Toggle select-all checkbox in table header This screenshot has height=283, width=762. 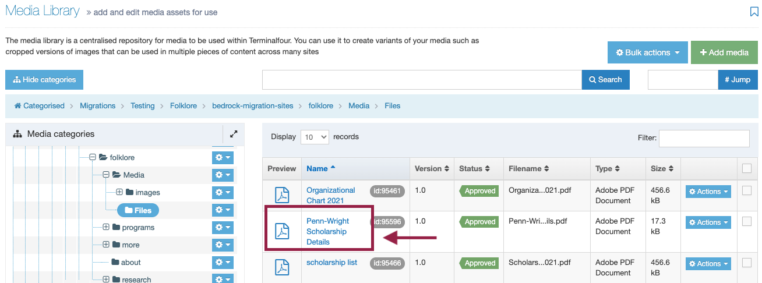coord(746,168)
